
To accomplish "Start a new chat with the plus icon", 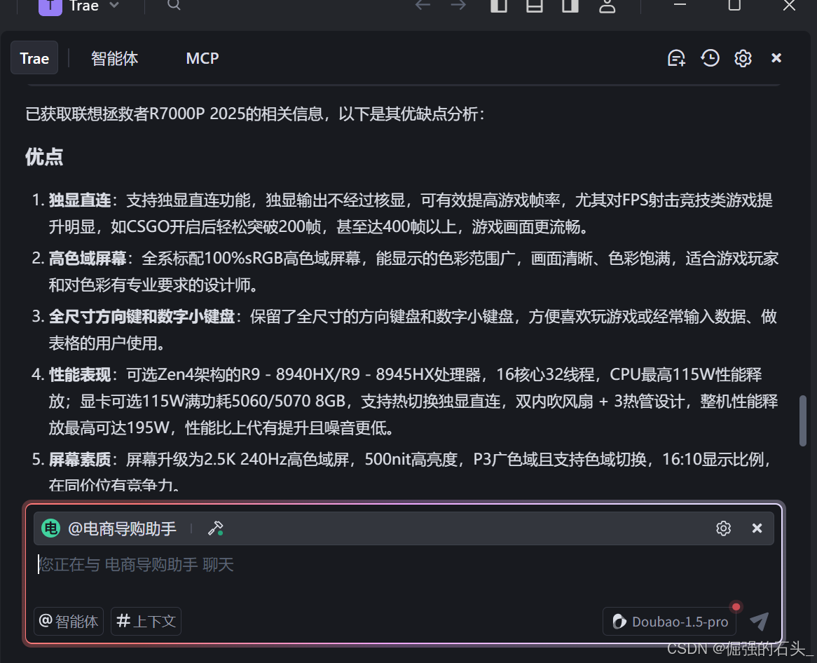I will click(676, 58).
